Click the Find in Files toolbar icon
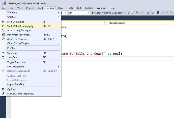 129,13
